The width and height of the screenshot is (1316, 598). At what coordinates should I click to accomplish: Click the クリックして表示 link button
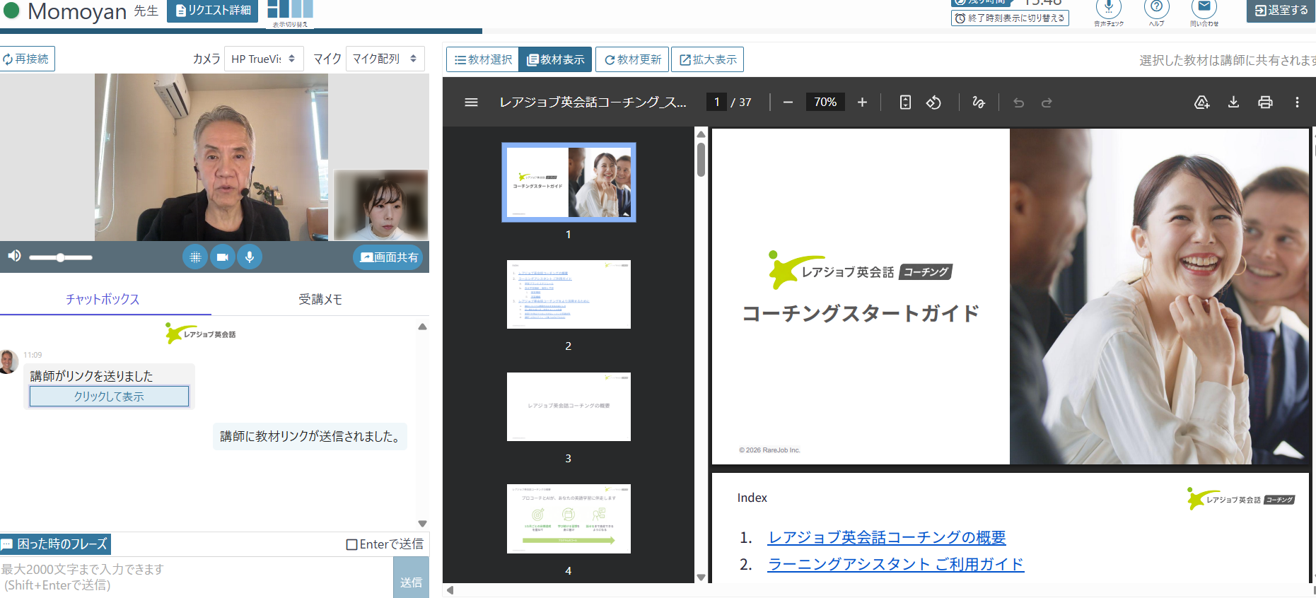pos(109,397)
